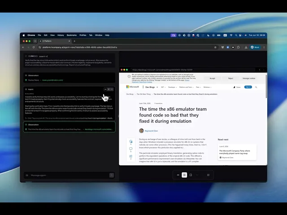Screen dimensions: 287x215
Task: Open the Help menu
Action: point(107,35)
